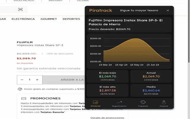
Task: Click the camera search icon
Action: click(x=20, y=10)
